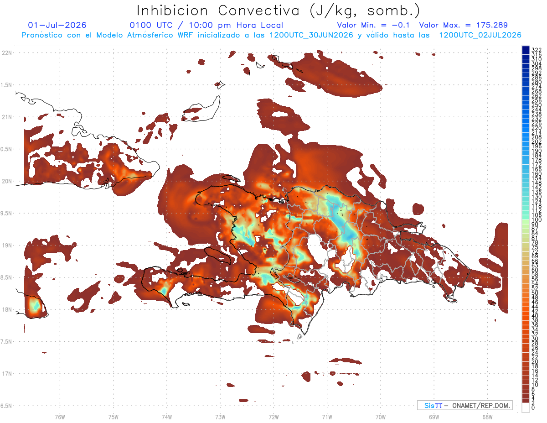Click the "21N" latitude label
547x423 pixels.
click(7, 117)
